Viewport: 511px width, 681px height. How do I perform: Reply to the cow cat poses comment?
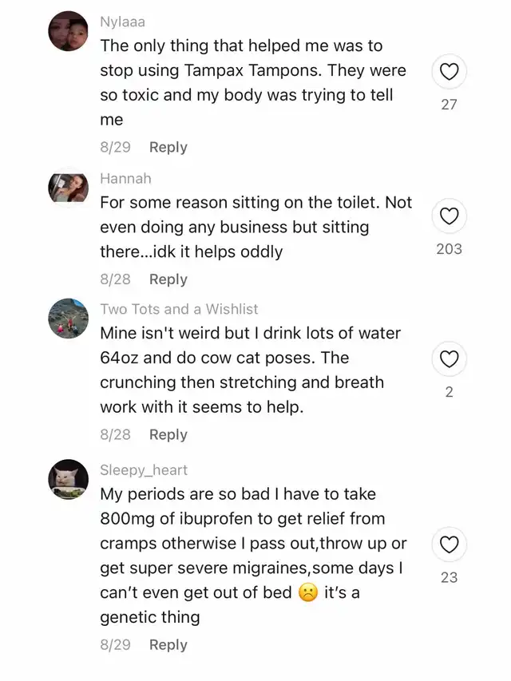click(x=168, y=434)
